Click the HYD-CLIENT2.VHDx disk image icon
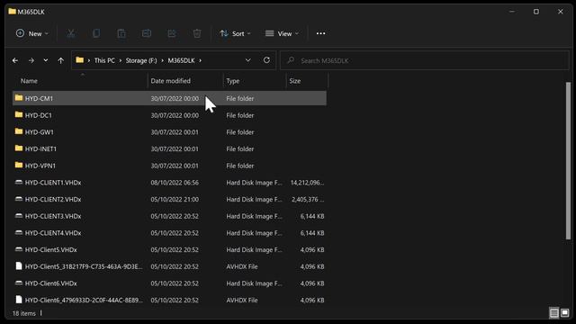 19,199
